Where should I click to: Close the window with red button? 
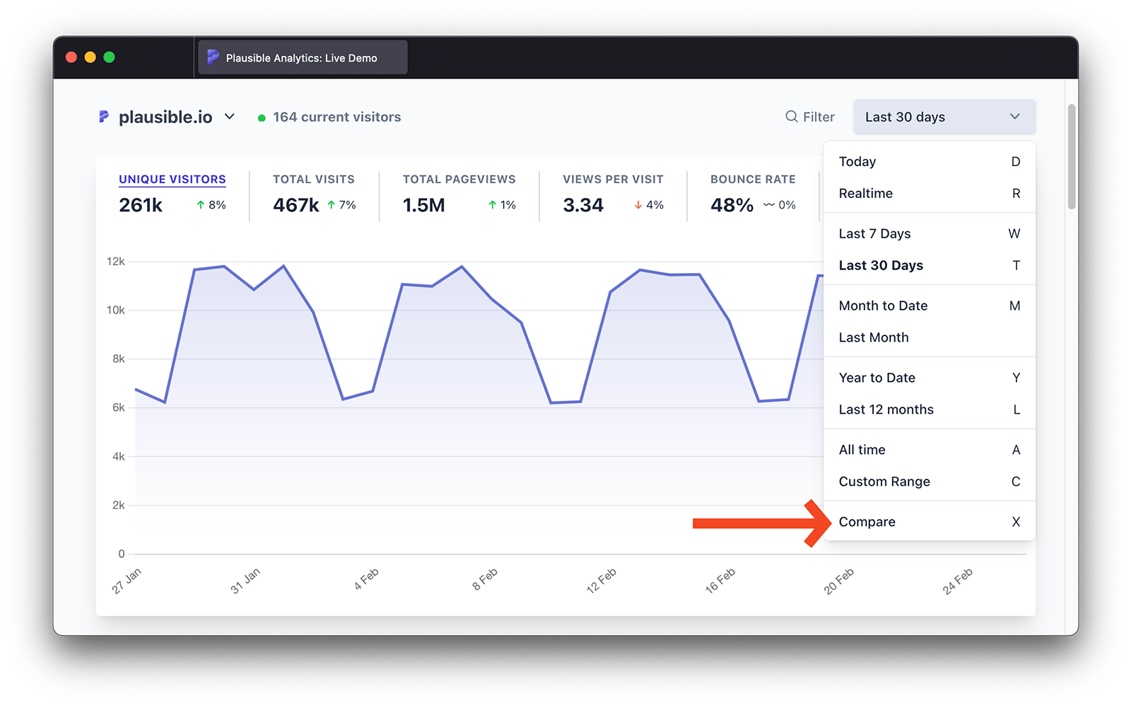71,57
